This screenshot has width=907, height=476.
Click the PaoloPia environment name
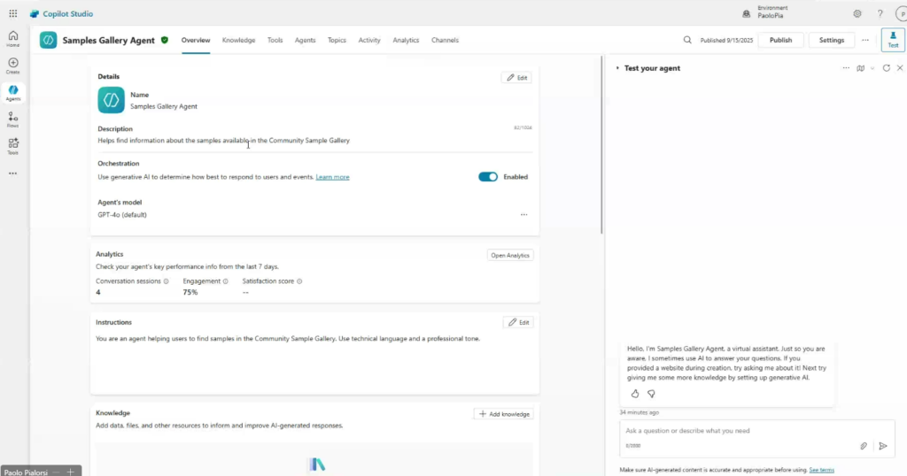pos(770,16)
